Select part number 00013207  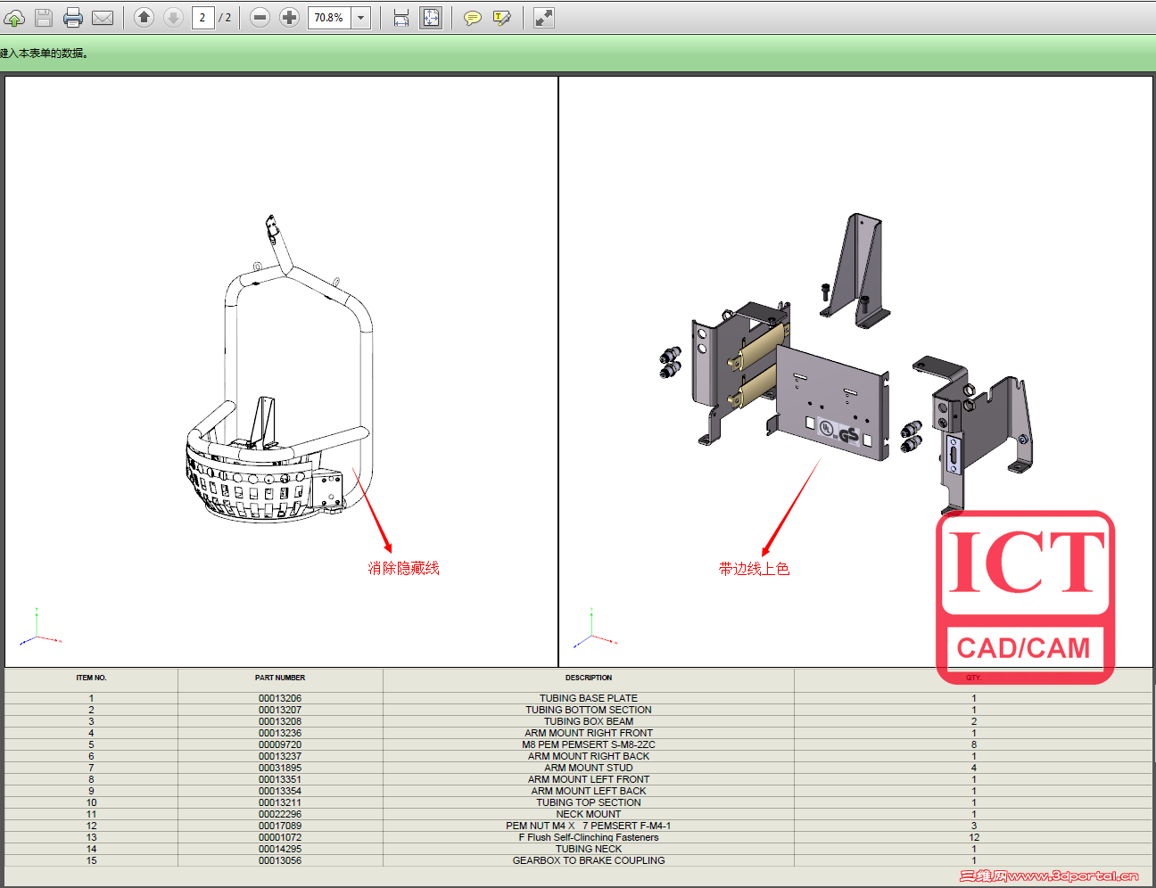[280, 710]
